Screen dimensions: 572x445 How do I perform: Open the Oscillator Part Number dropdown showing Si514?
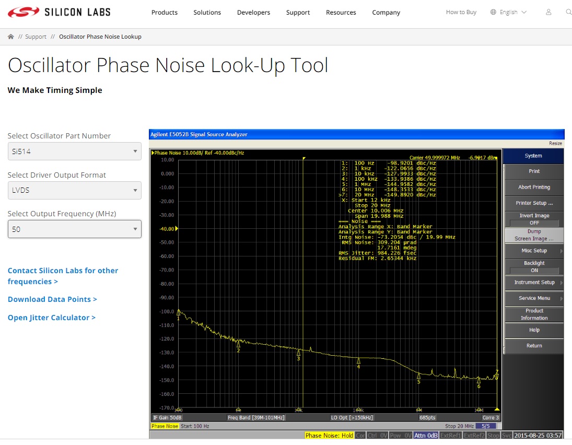[74, 151]
